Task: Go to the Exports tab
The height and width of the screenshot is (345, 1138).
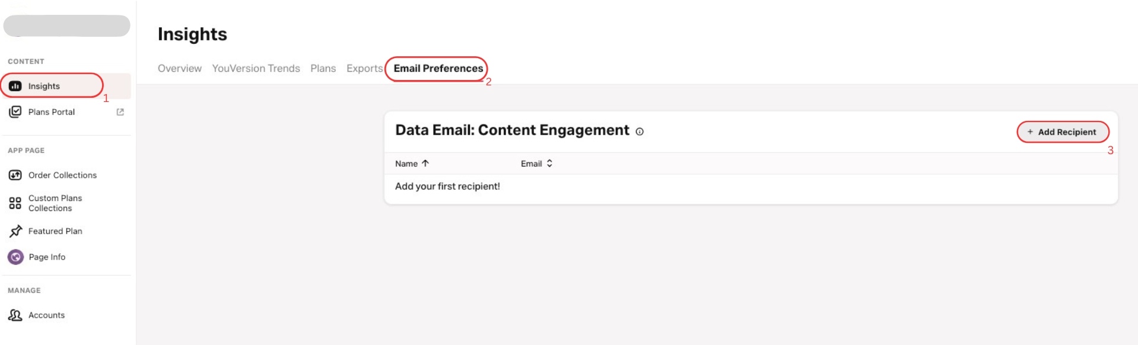Action: point(364,68)
